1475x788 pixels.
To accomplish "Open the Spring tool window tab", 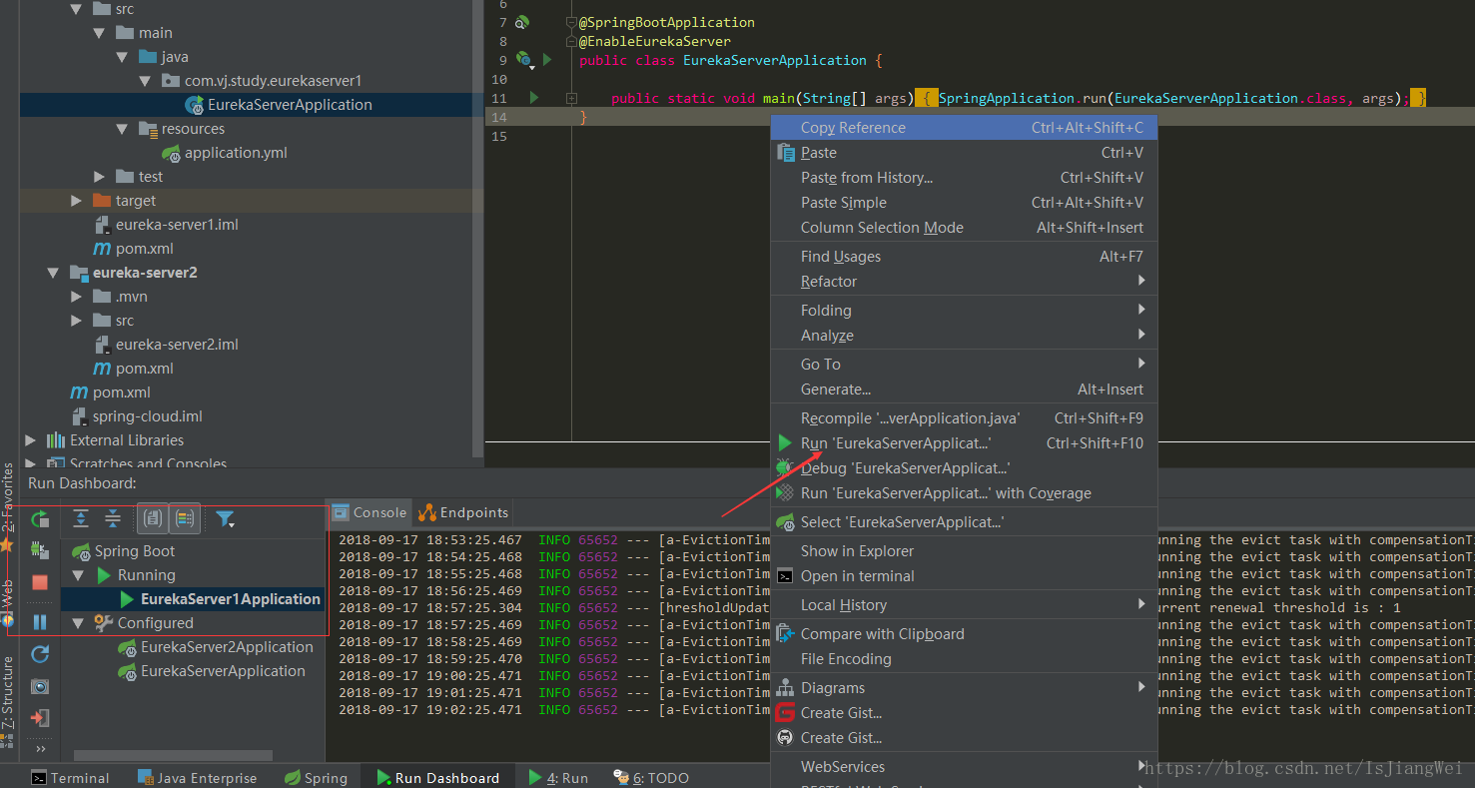I will pyautogui.click(x=316, y=778).
